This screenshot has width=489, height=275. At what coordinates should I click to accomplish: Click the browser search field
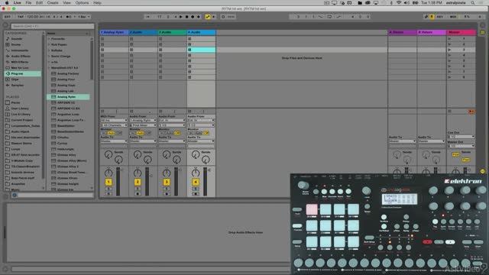(x=53, y=27)
